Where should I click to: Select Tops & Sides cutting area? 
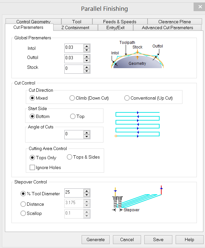click(70, 157)
